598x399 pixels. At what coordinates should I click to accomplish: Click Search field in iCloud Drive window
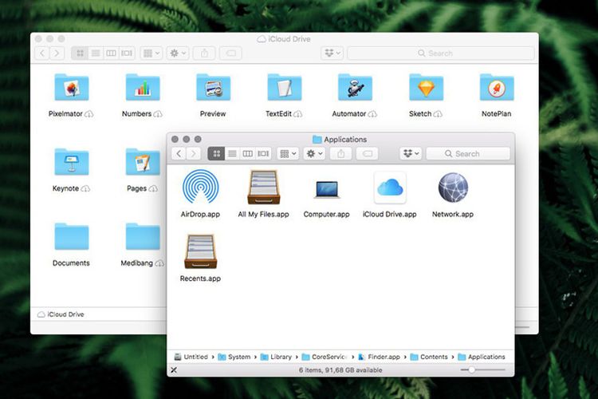[x=441, y=53]
